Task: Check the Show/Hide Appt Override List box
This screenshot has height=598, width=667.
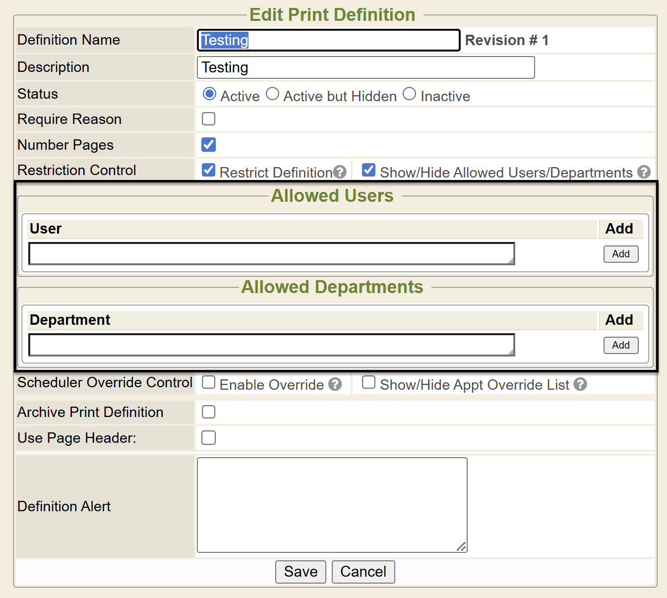Action: (368, 382)
